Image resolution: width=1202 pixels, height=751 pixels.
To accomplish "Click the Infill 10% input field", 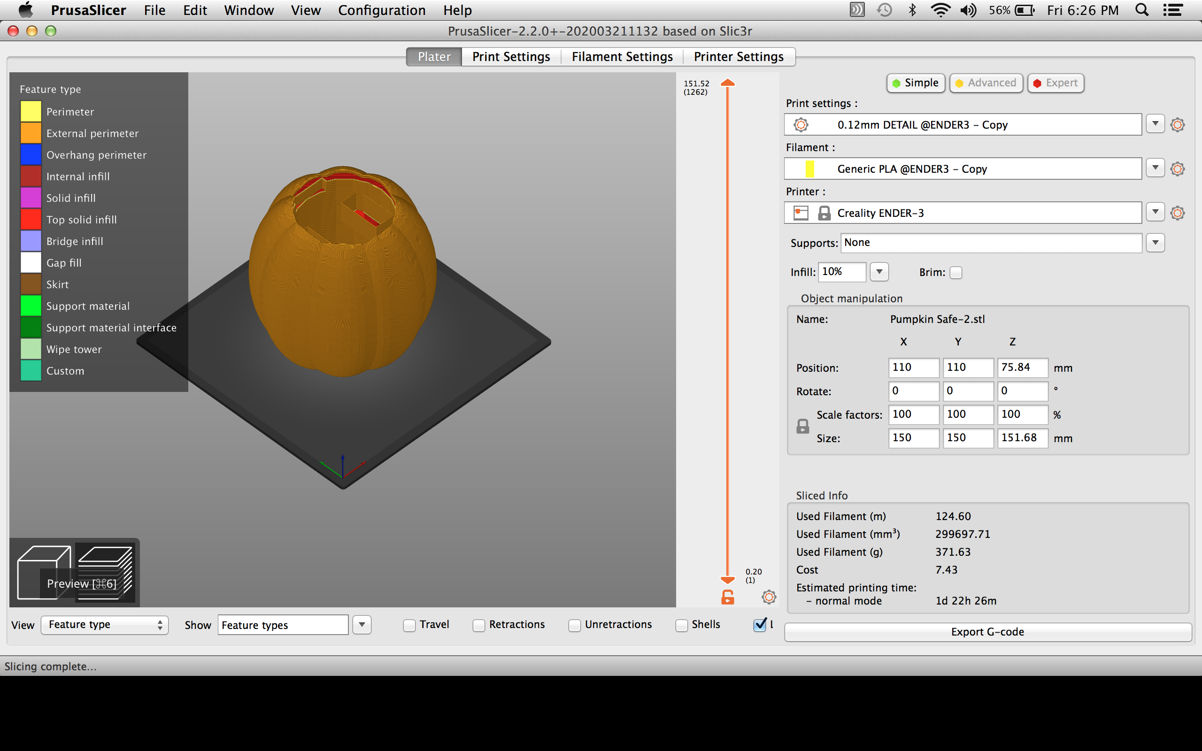I will [842, 272].
